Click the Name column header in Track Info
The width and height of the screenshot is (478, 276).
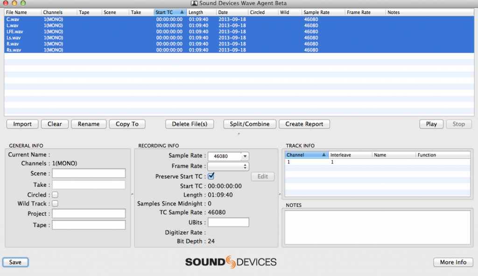pos(394,155)
